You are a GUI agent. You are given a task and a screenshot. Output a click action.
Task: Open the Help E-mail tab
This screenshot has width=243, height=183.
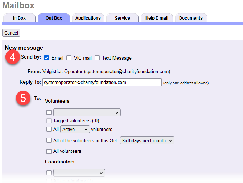tap(157, 18)
